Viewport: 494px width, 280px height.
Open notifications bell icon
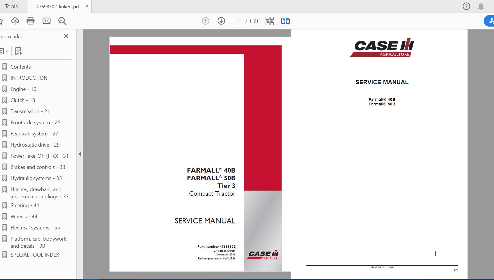tap(481, 6)
